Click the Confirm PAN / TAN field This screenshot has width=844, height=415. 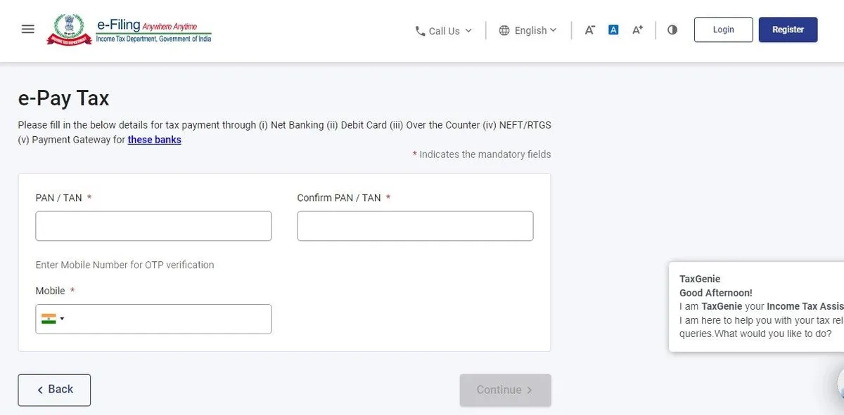point(415,226)
